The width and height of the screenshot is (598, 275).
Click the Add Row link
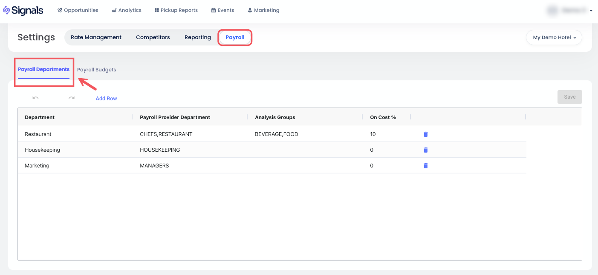[106, 99]
